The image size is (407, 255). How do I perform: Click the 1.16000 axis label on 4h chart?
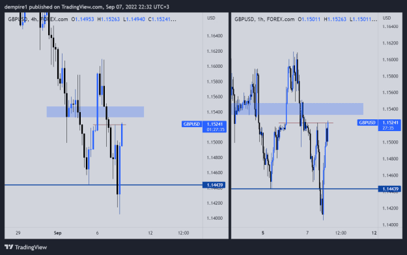coord(215,67)
